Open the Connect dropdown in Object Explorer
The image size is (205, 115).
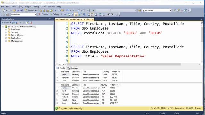coord(6,23)
